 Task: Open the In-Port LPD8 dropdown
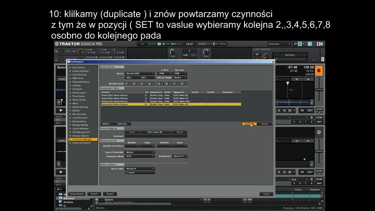coord(164,74)
